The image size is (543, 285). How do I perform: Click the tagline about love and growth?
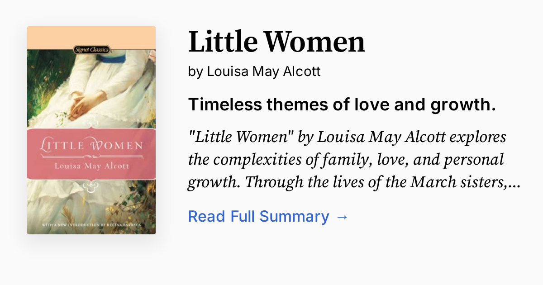tap(342, 104)
